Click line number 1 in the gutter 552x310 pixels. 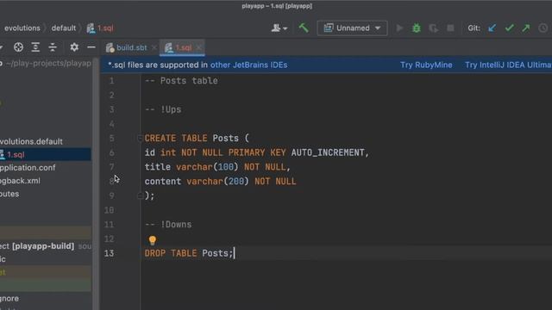point(111,81)
